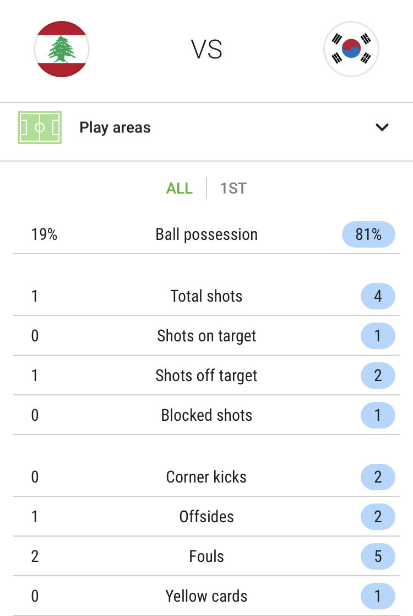Click Lebanon's 19% possession value
Screen dimensions: 413x616
point(45,234)
